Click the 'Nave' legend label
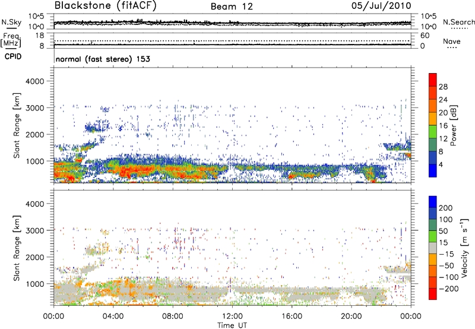The height and width of the screenshot is (329, 475). (x=452, y=41)
